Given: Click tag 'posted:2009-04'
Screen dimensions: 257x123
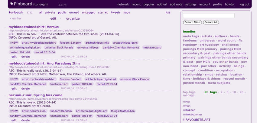Looking at the screenshot, I should pos(82,84).
